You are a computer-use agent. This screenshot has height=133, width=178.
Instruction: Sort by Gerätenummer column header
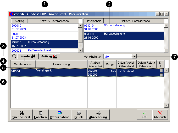coord(23,64)
